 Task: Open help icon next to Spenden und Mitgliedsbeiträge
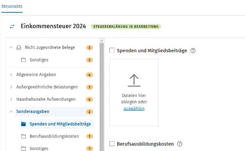click(x=193, y=51)
